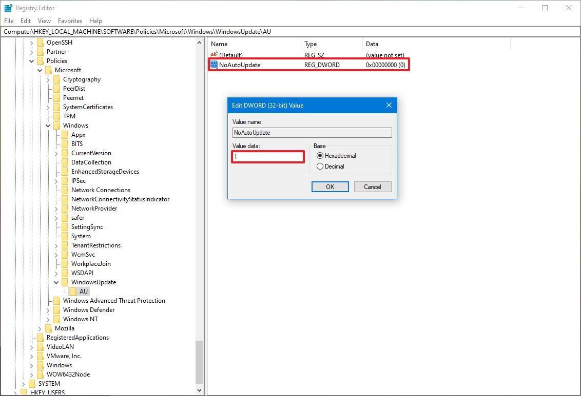
Task: Collapse the Windows key under Microsoft
Action: (48, 126)
